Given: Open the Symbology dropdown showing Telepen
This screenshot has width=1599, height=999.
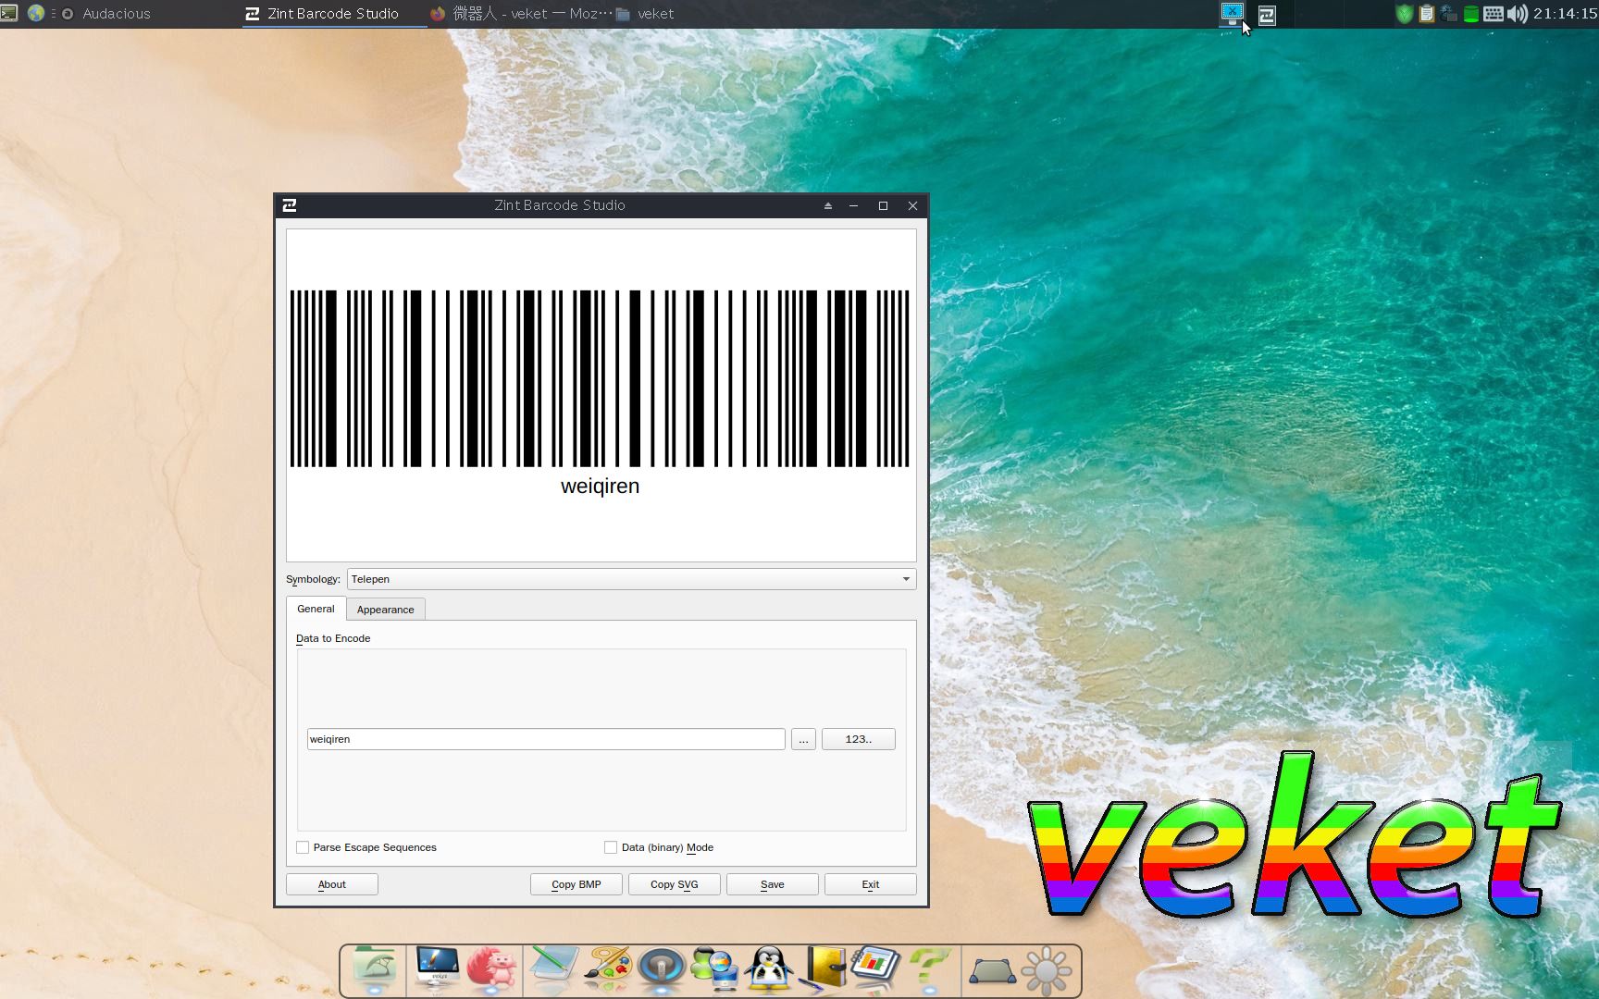Looking at the screenshot, I should point(631,579).
